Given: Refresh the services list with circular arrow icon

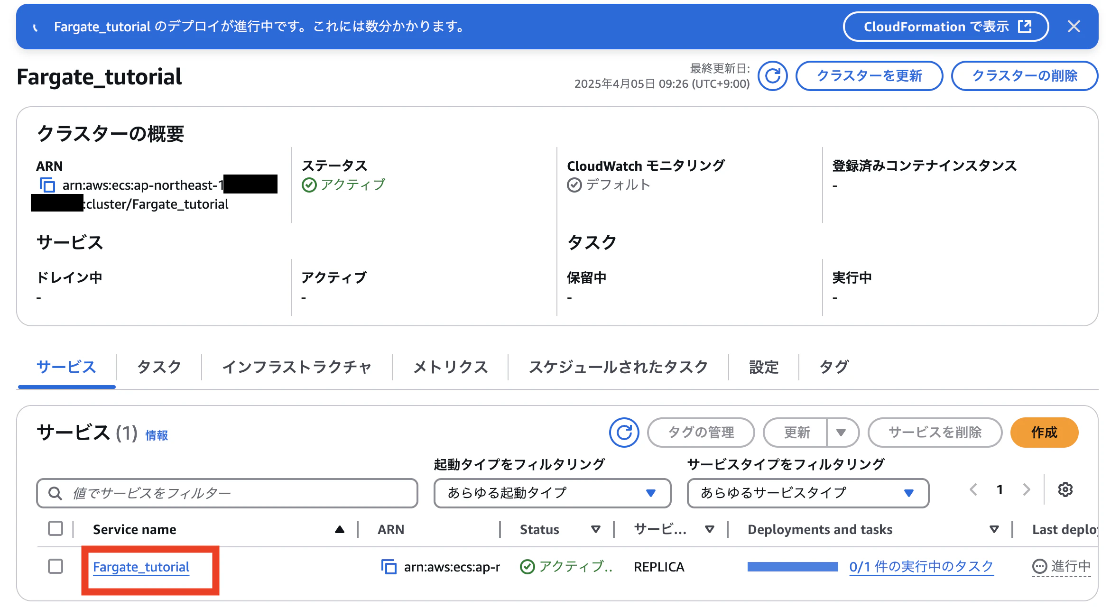Looking at the screenshot, I should click(624, 433).
